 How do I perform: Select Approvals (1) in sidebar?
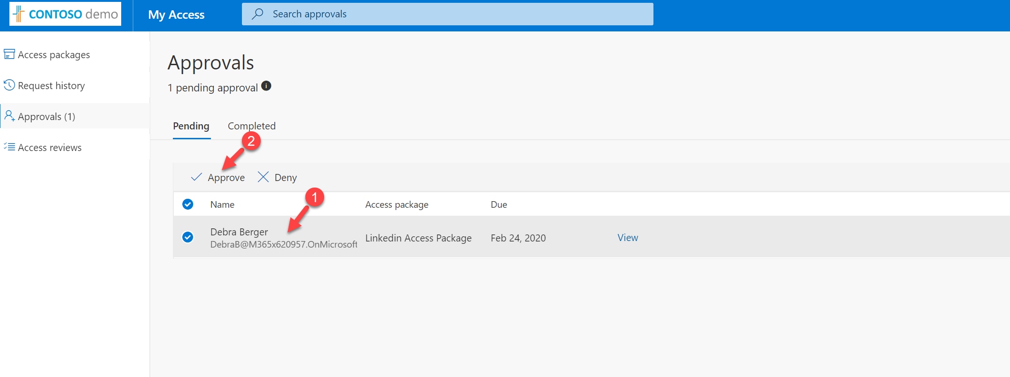pos(75,116)
